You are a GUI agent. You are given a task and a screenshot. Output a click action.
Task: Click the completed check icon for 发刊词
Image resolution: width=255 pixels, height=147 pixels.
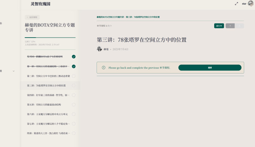pos(74,57)
